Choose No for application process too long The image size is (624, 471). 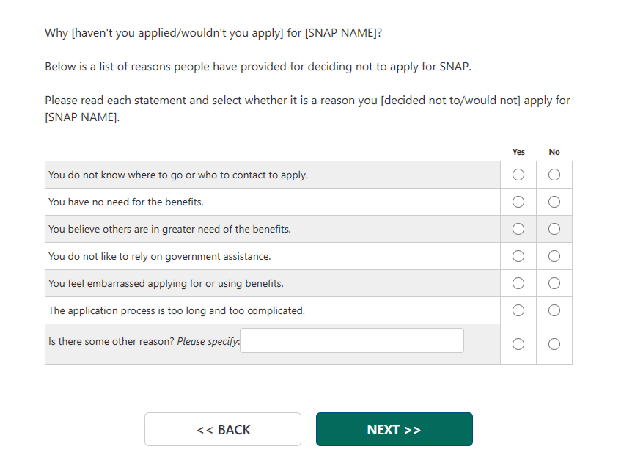click(x=554, y=310)
